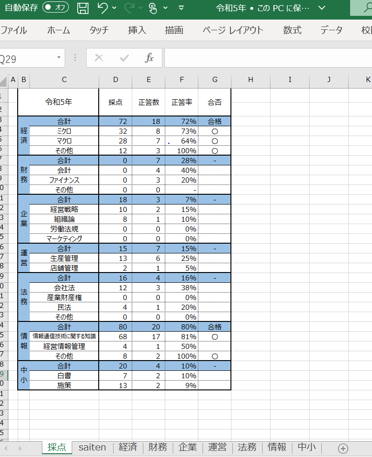This screenshot has height=457, width=372.
Task: Open the 情報 sheet tab
Action: tap(277, 447)
